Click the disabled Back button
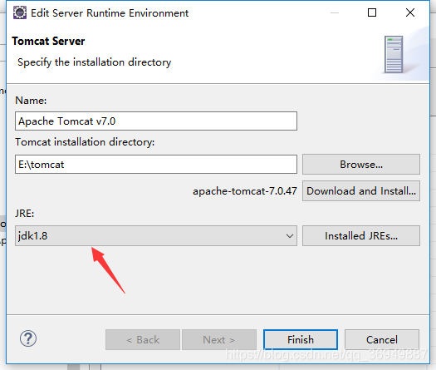The image size is (436, 370). (x=143, y=340)
